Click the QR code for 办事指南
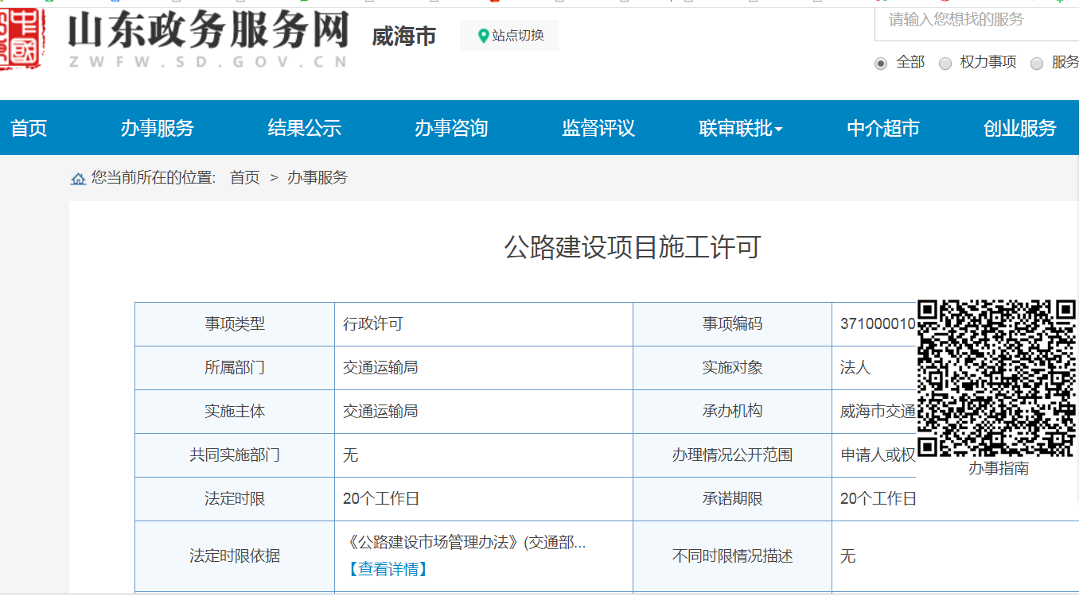The image size is (1079, 596). pos(996,378)
